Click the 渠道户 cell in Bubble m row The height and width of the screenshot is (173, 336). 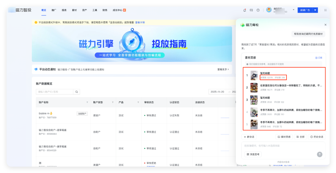click(x=97, y=115)
